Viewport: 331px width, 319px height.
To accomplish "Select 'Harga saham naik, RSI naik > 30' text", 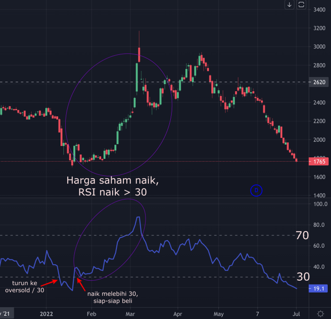I will pyautogui.click(x=113, y=186).
